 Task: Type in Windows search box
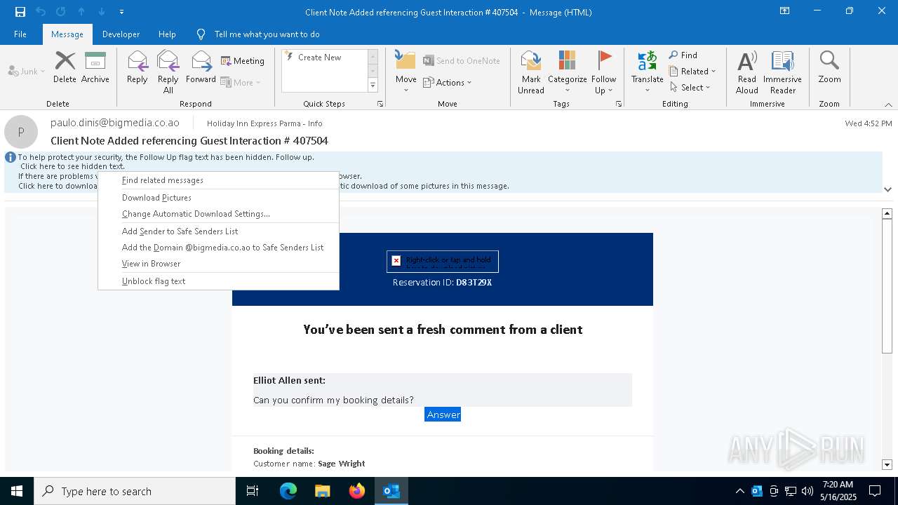(135, 491)
